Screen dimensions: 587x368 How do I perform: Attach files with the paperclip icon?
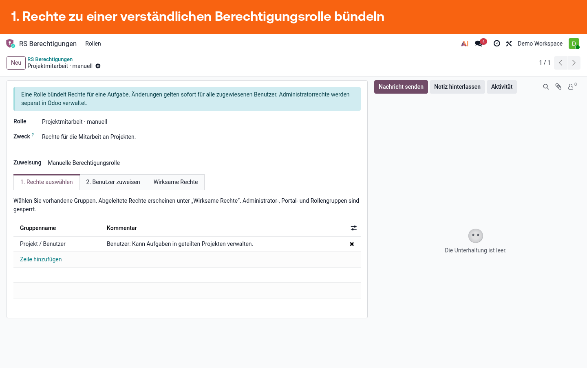click(x=558, y=87)
